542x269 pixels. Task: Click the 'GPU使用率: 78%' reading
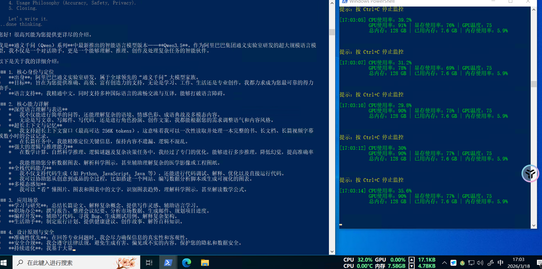click(387, 68)
